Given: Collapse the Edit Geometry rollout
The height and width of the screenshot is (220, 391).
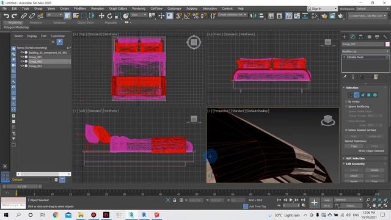Looking at the screenshot, I should pos(355,164).
